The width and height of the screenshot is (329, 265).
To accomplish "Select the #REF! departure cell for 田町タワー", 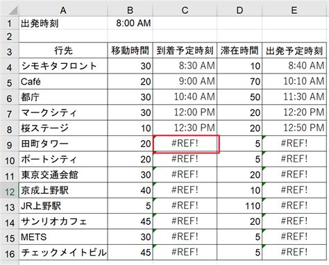I will 294,144.
